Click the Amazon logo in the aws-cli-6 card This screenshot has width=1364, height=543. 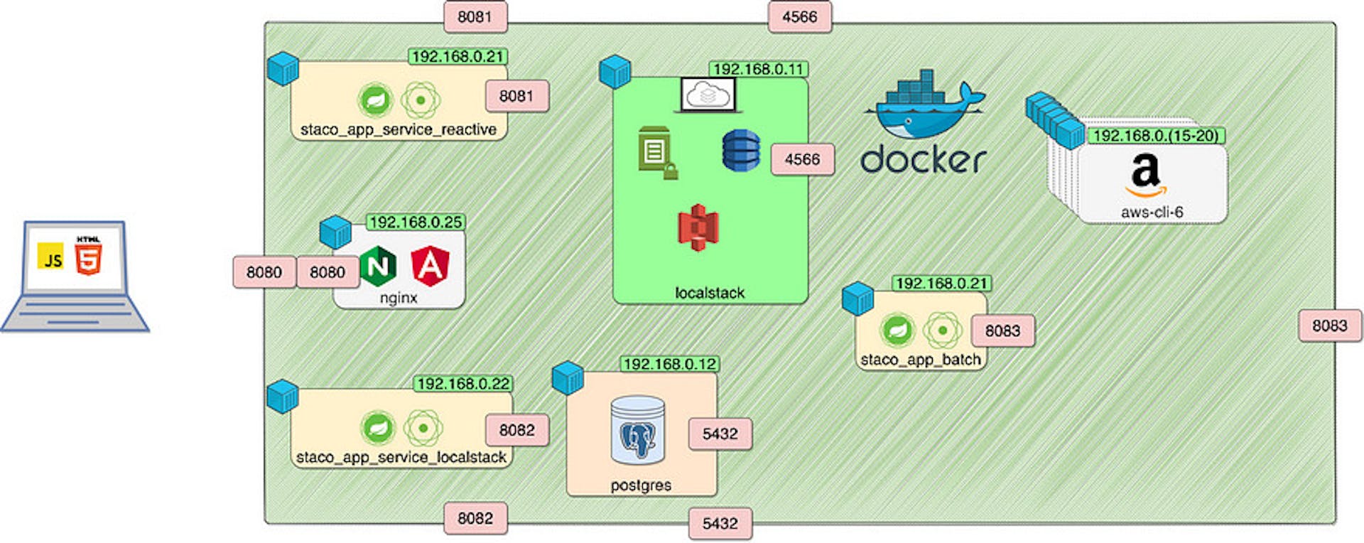pyautogui.click(x=1145, y=176)
